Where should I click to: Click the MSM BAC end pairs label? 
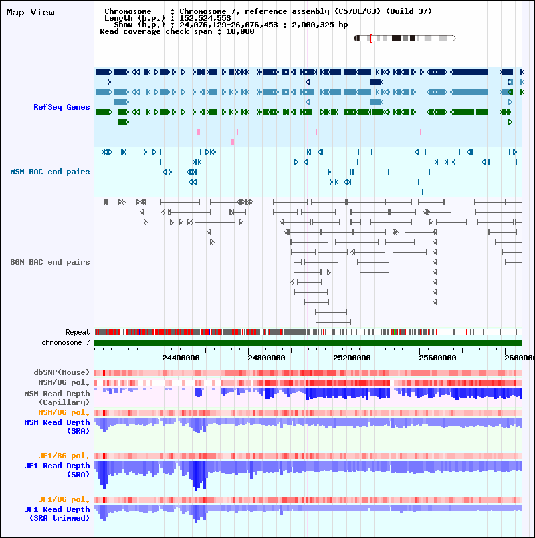49,172
